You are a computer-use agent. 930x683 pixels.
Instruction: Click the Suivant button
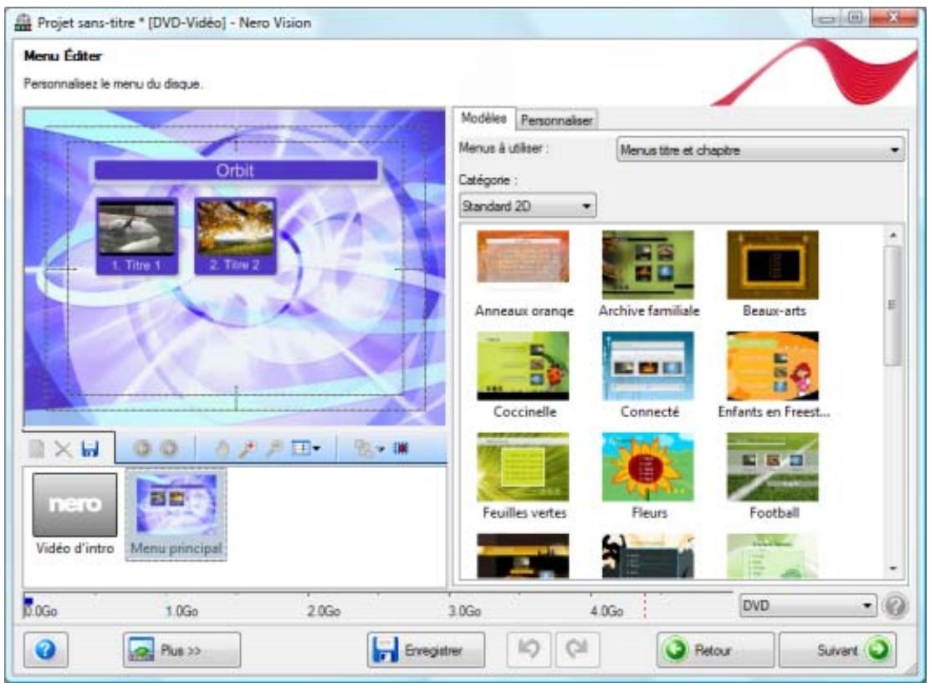(837, 650)
